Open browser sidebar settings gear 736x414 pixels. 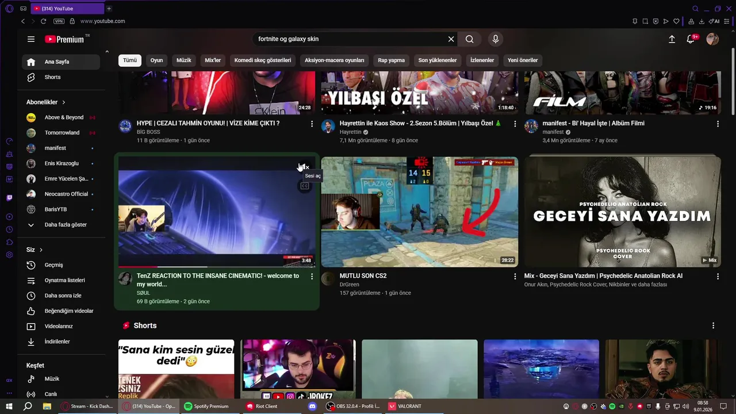pos(9,255)
